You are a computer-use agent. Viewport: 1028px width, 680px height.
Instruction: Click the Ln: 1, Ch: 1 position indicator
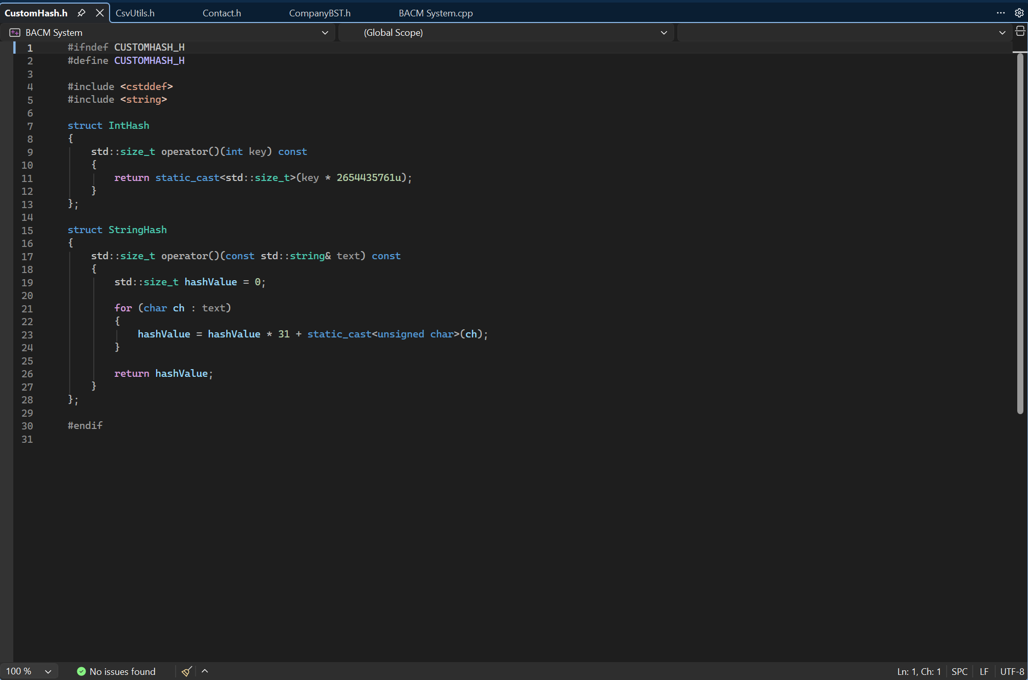[x=919, y=671]
